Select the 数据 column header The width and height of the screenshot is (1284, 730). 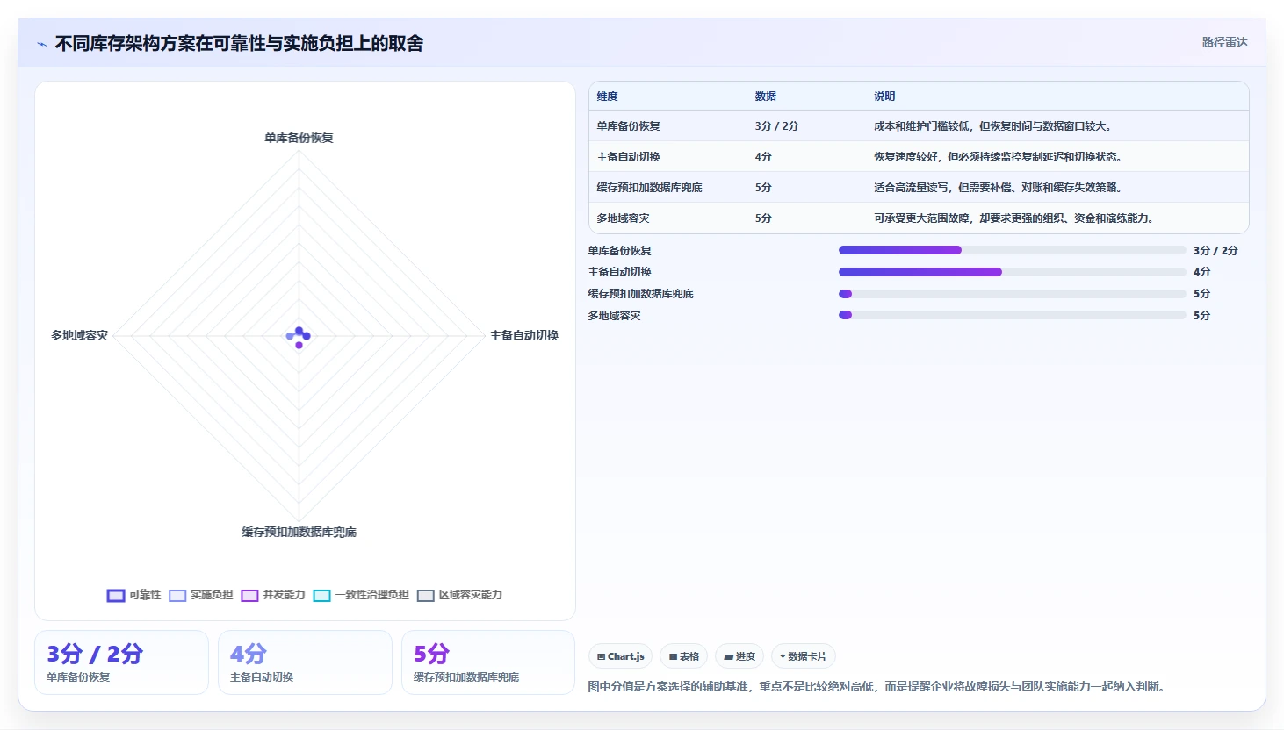(x=765, y=97)
